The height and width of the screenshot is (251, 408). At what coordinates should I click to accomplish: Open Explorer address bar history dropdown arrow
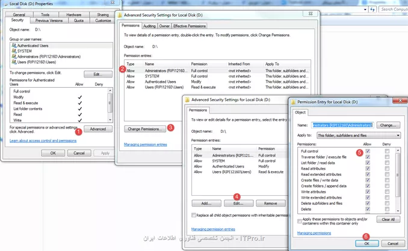pyautogui.click(x=365, y=10)
